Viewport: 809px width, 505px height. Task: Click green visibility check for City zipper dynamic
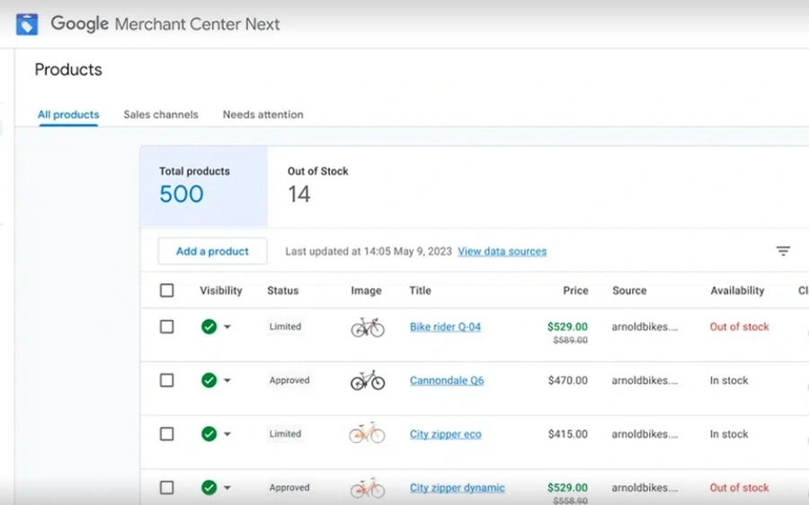pos(209,487)
